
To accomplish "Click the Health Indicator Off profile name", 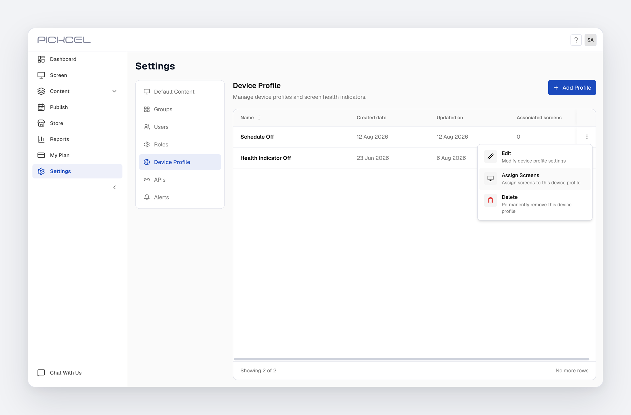I will (266, 158).
